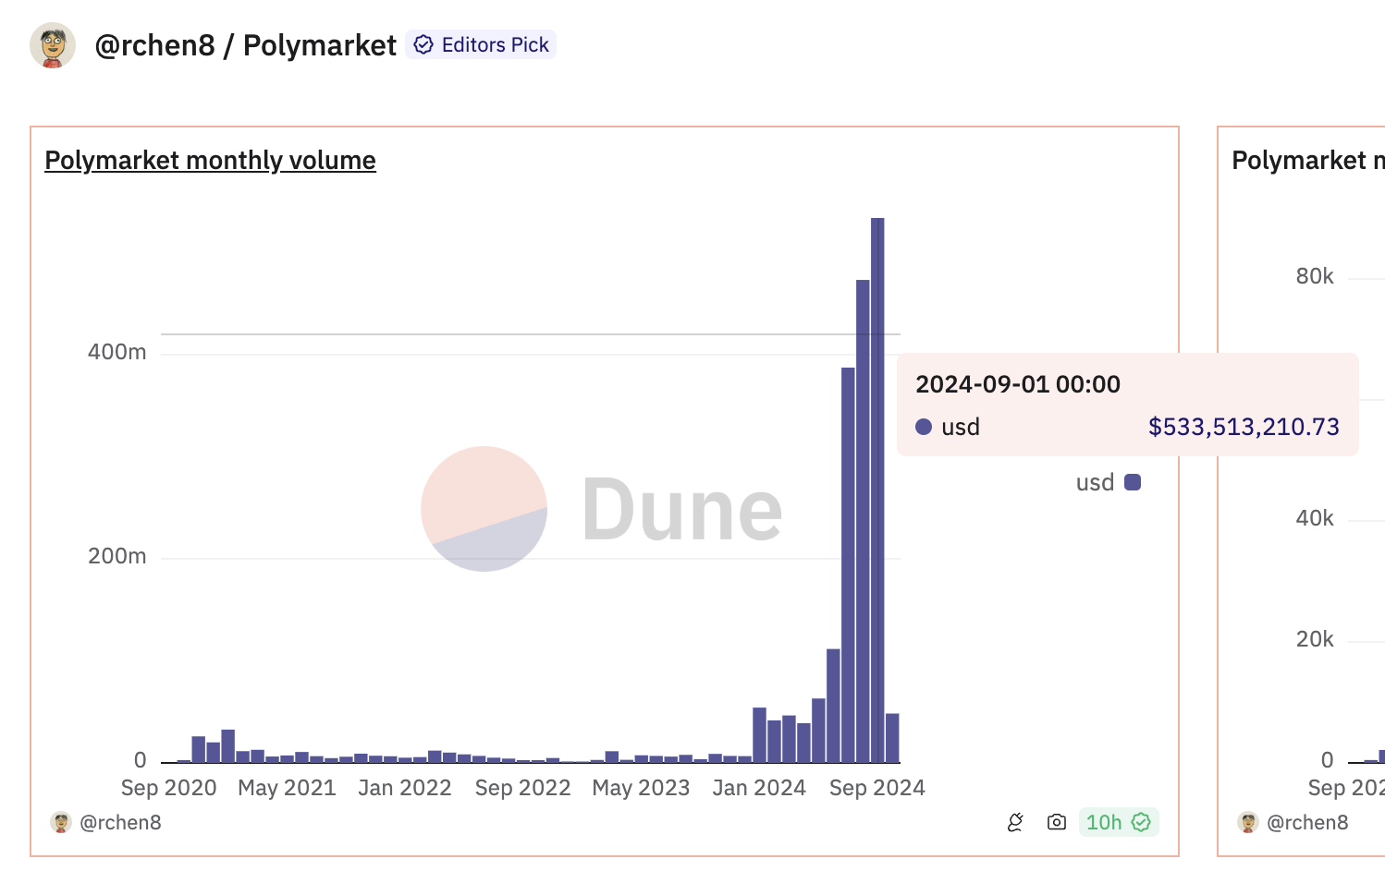Viewport: 1385px width, 883px height.
Task: Open the Polymarket monthly volume chart title
Action: pos(210,160)
